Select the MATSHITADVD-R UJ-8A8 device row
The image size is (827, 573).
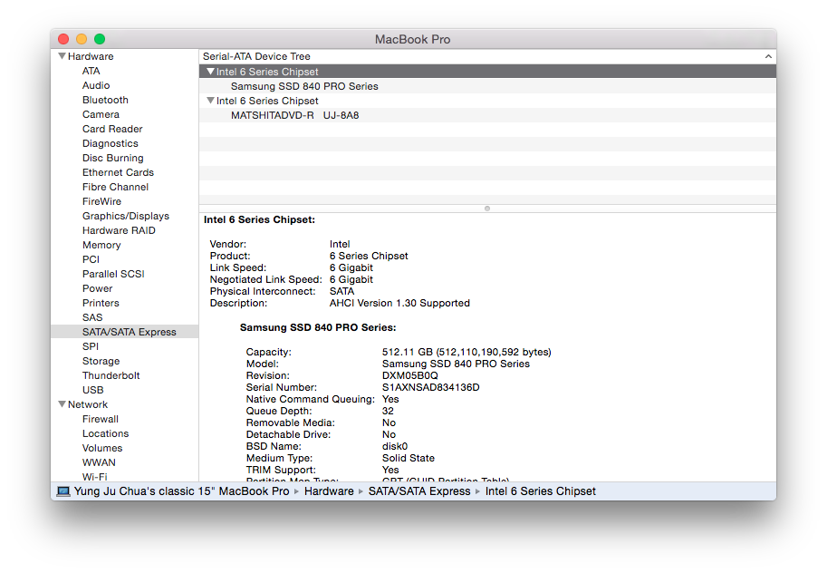pos(487,115)
